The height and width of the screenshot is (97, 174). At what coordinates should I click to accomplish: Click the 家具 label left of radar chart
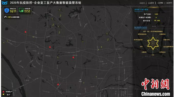click(141, 47)
